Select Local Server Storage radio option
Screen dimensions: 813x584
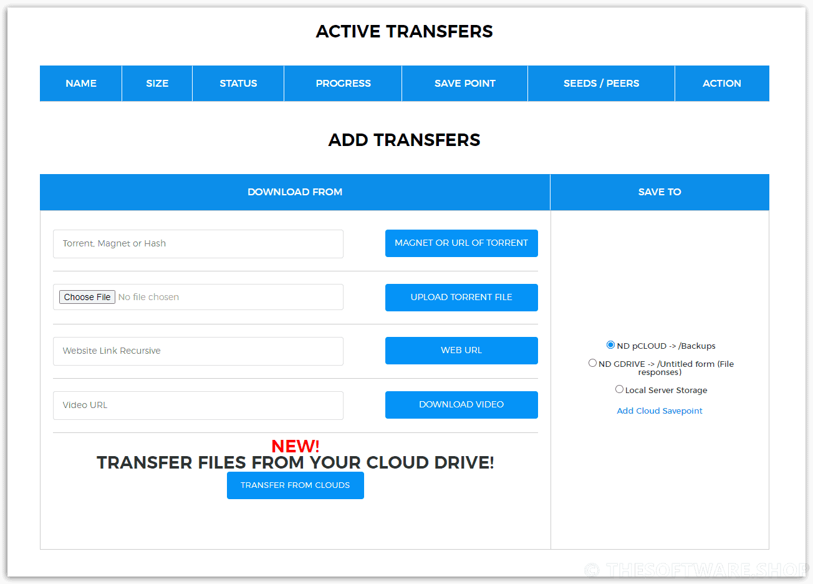point(619,389)
